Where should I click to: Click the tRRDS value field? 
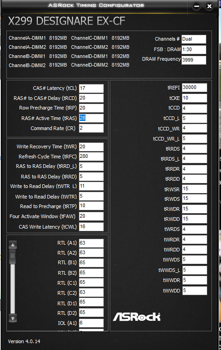(x=195, y=149)
